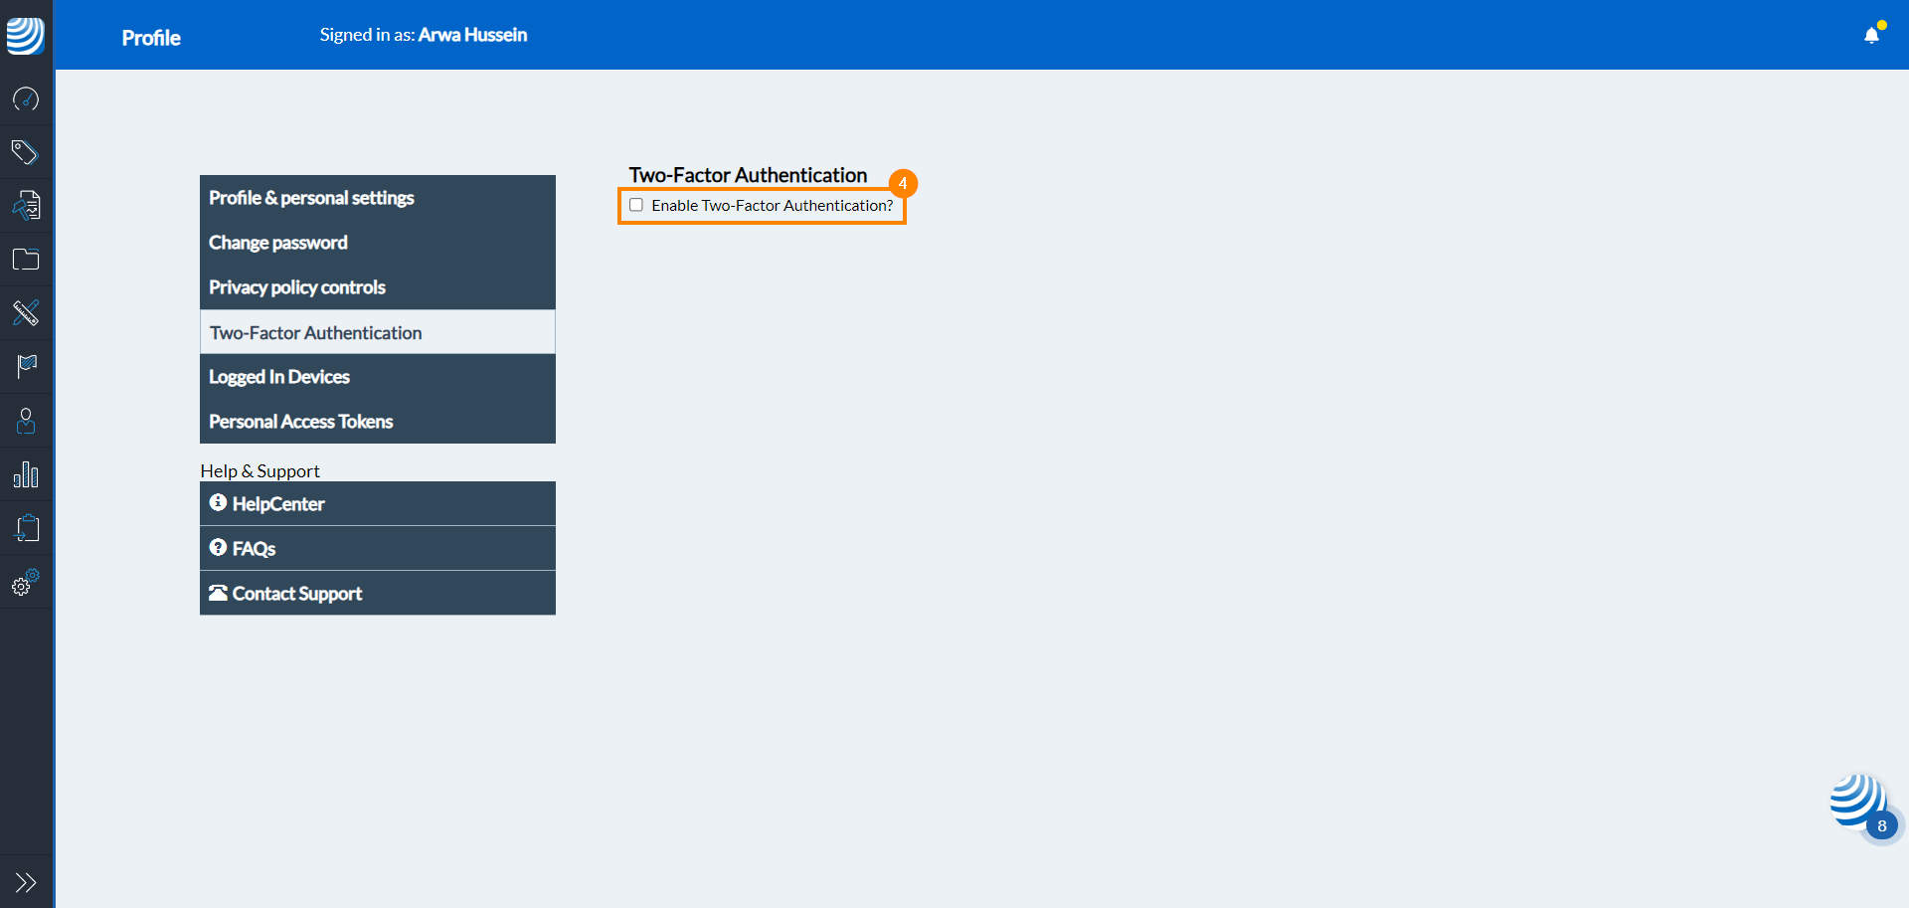This screenshot has height=908, width=1909.
Task: Open Profile & personal settings menu item
Action: [311, 198]
